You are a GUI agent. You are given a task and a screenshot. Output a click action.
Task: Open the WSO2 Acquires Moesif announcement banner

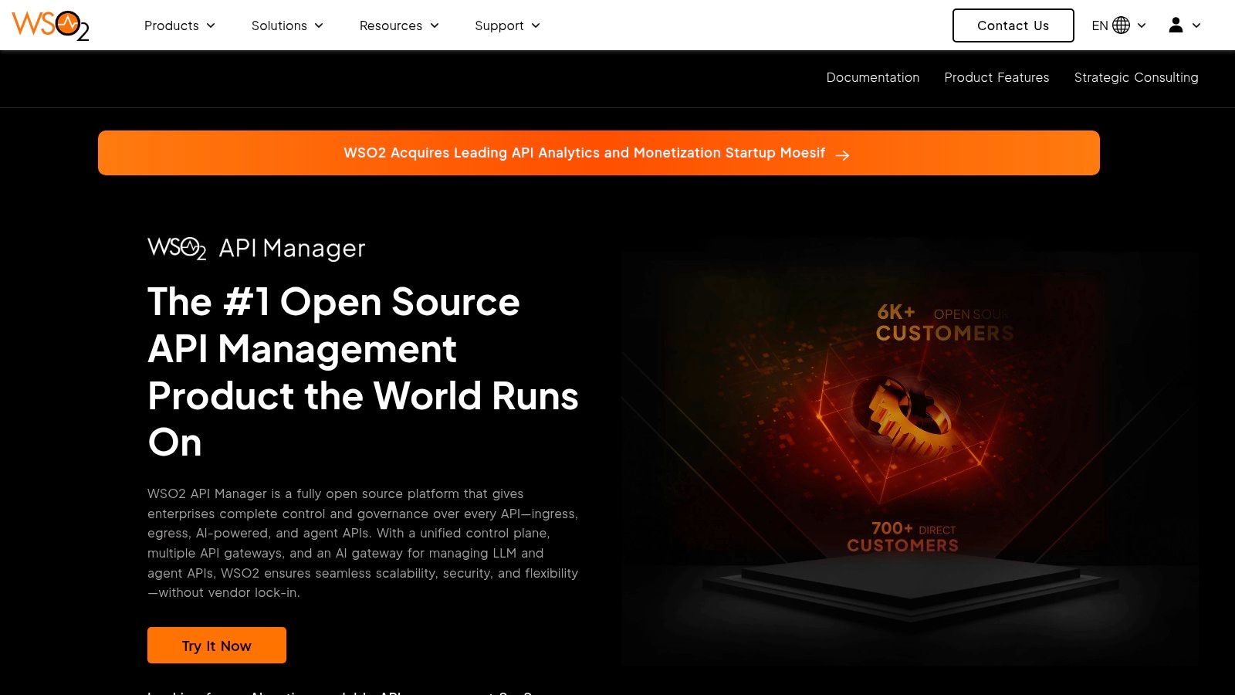[x=599, y=153]
